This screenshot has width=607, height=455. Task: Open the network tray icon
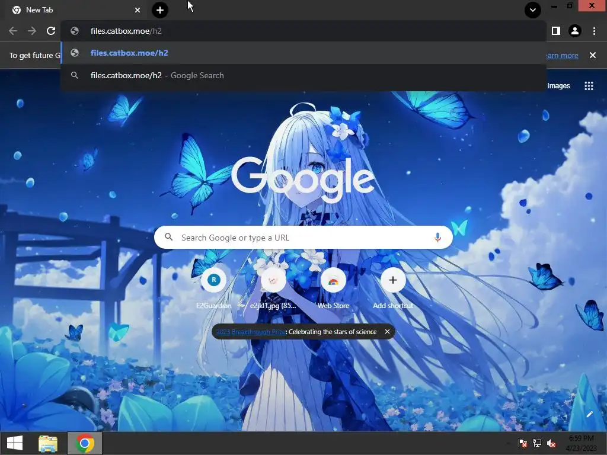point(537,443)
